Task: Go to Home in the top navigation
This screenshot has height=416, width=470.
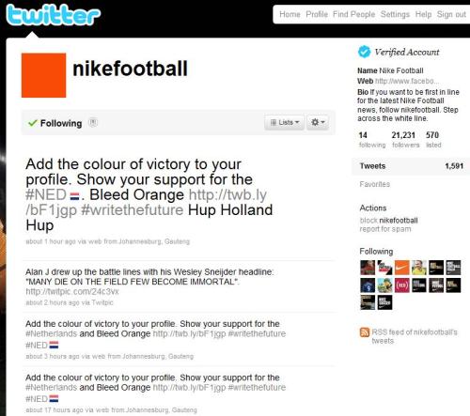Action: 290,14
